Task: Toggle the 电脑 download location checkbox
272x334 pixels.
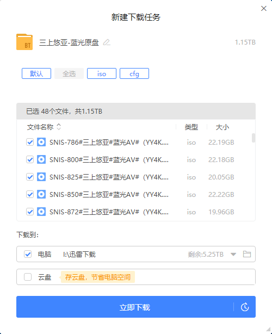Action: [x=28, y=254]
